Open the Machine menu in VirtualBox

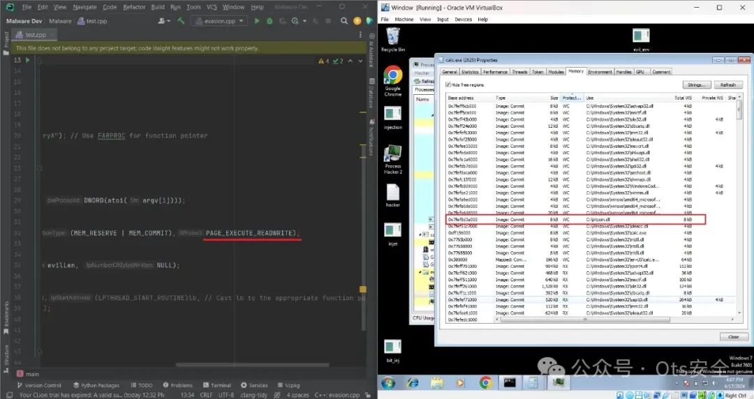[x=404, y=20]
